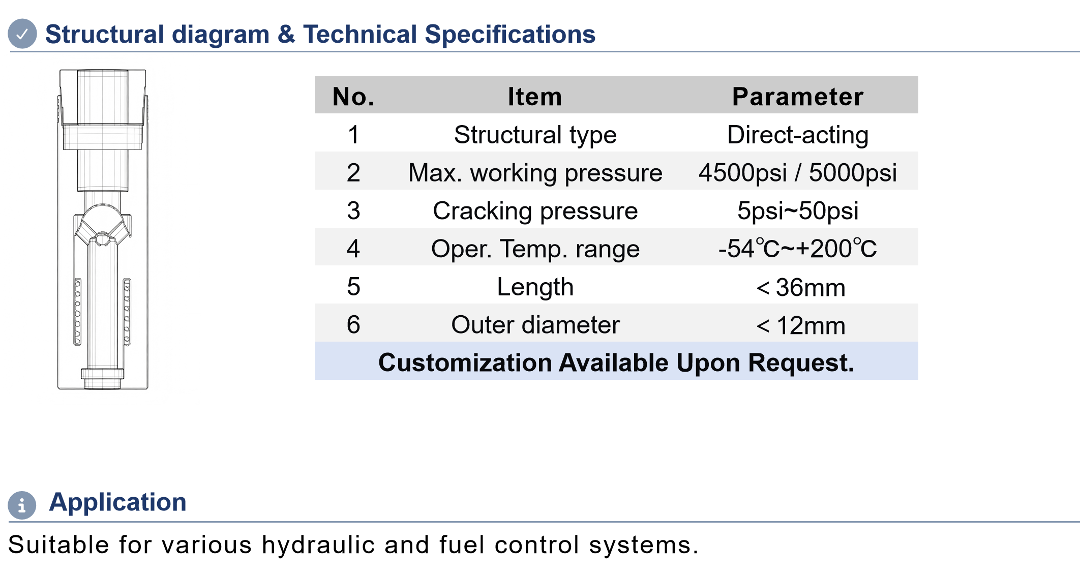Viewport: 1080px width, 575px height.
Task: Select the Outer diameter item cell
Action: [535, 324]
